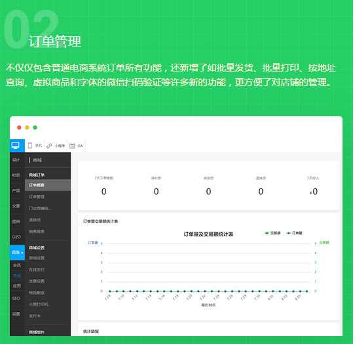Click the yellow window control dot
This screenshot has width=353, height=344.
[27, 127]
